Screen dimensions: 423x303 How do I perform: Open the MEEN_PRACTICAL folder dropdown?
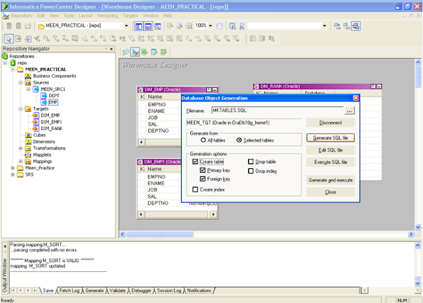point(126,26)
